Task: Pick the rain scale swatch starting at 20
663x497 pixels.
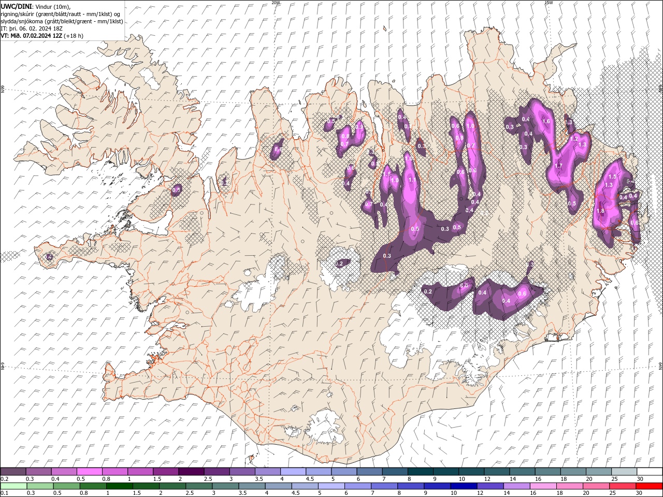Action: pos(595,486)
